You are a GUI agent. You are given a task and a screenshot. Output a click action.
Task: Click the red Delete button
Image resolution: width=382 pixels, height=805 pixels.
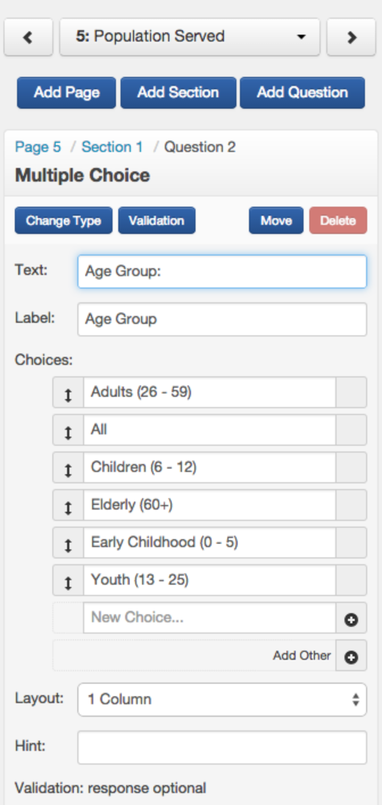coord(338,221)
